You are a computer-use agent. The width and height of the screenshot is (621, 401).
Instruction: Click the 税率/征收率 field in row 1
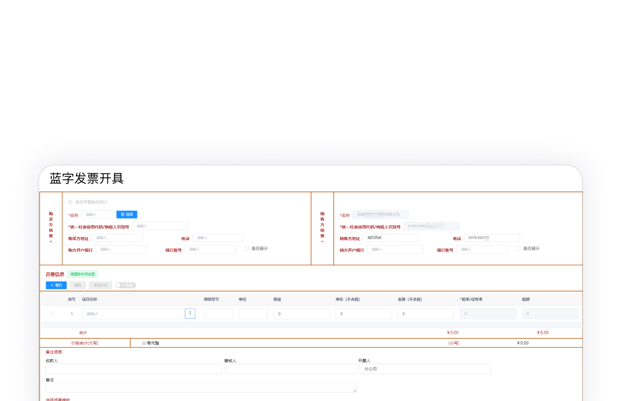(488, 314)
